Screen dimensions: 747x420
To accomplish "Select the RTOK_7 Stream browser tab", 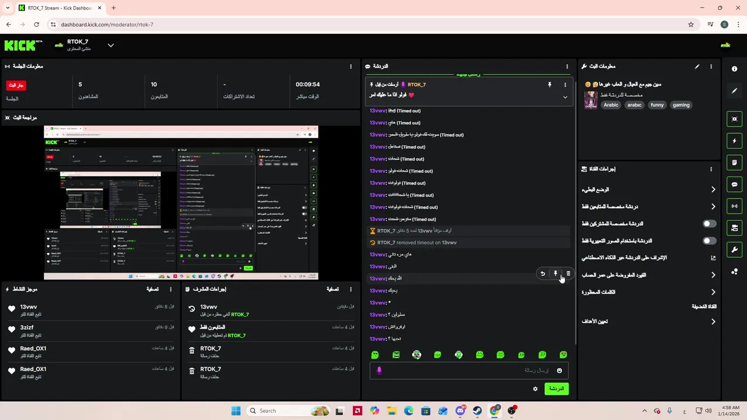I will [x=60, y=8].
